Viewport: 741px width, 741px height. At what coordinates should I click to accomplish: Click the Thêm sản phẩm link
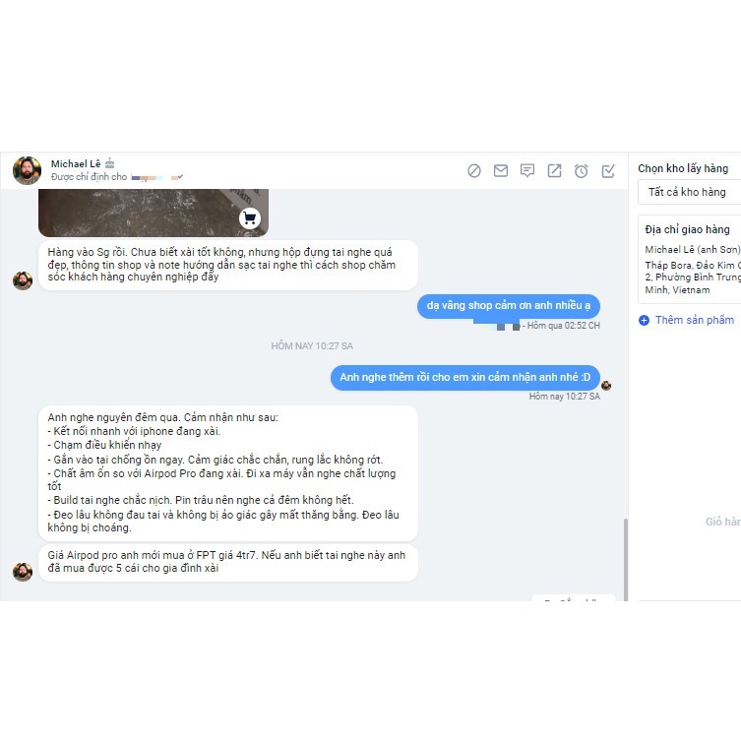[694, 320]
